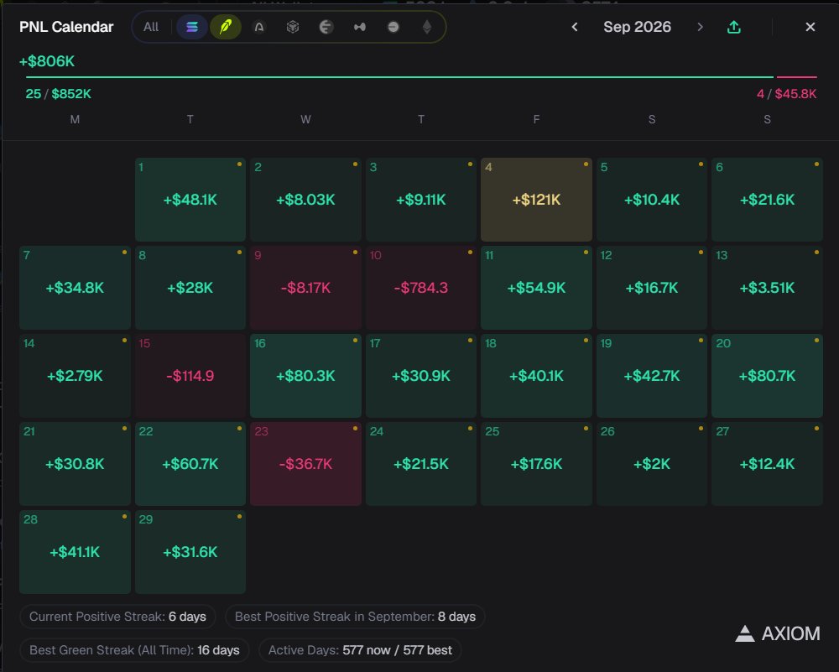Close the PNL Calendar panel
Viewport: 839px width, 672px height.
pos(810,27)
